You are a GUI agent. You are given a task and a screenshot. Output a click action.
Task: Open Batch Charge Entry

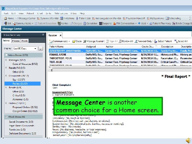pos(182,23)
